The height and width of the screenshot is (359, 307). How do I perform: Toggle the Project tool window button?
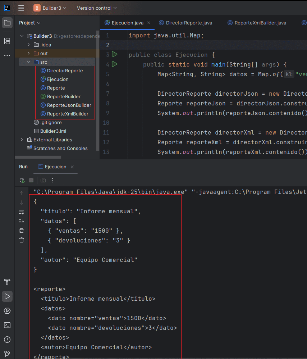(7, 23)
